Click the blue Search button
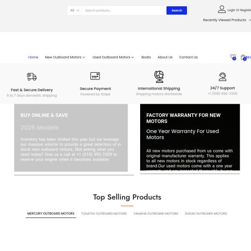Image resolution: width=251 pixels, height=251 pixels. 177,10
